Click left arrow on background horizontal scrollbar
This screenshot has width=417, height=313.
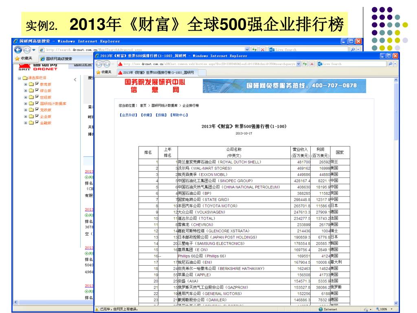(15, 302)
